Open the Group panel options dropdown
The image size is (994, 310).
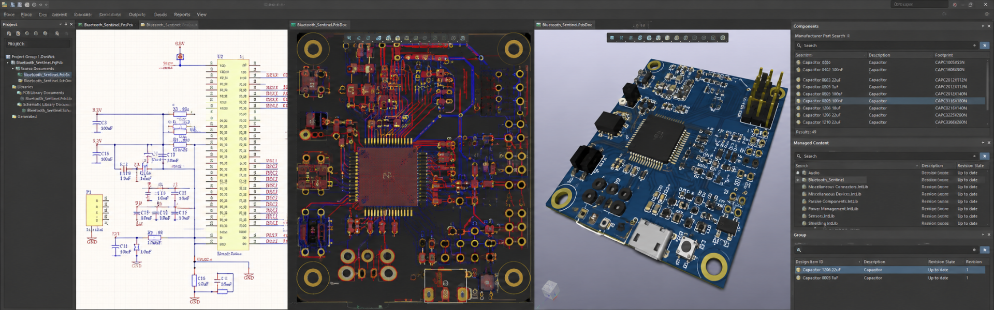(983, 235)
